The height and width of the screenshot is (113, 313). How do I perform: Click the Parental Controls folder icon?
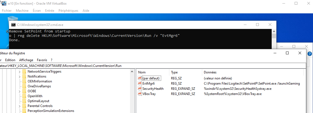24,106
